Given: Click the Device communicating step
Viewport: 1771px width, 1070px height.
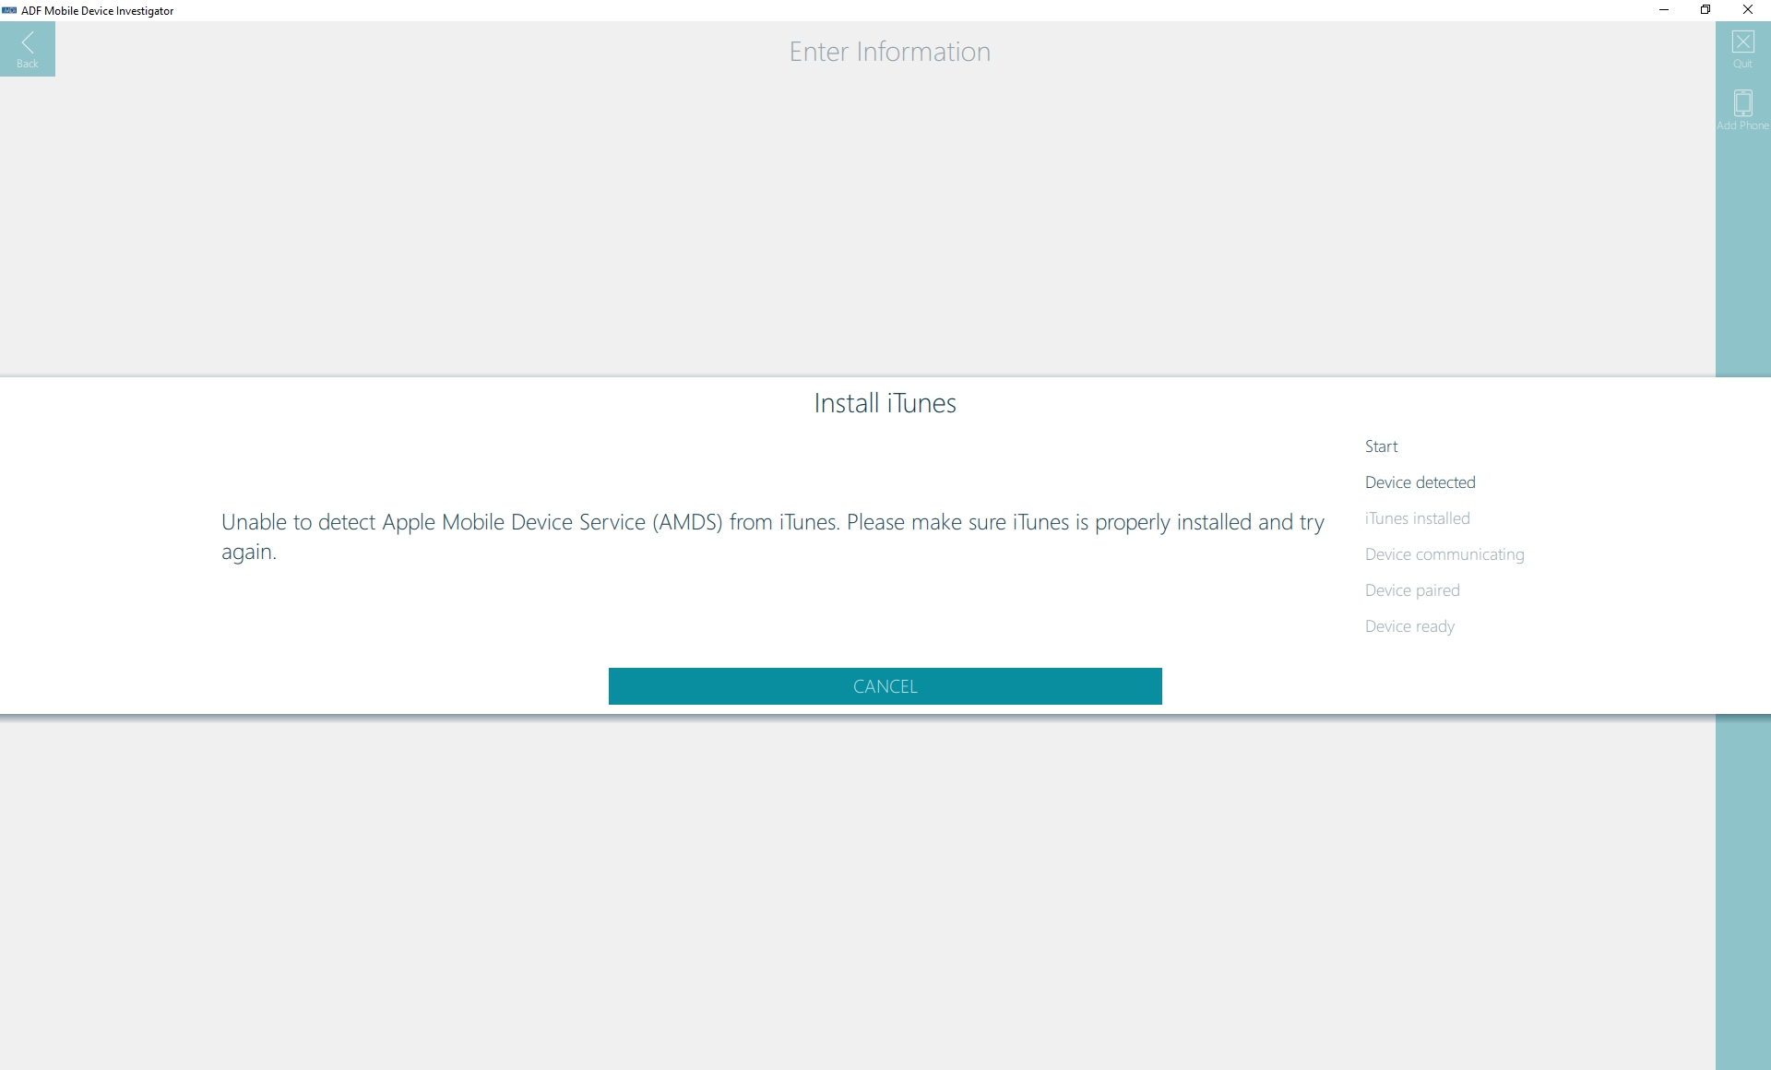Looking at the screenshot, I should (x=1444, y=554).
